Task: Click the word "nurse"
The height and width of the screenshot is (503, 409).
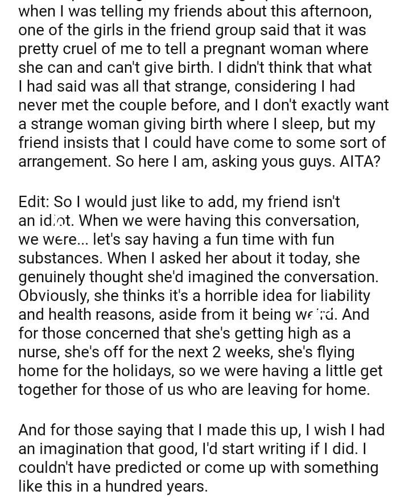Action: pyautogui.click(x=38, y=352)
